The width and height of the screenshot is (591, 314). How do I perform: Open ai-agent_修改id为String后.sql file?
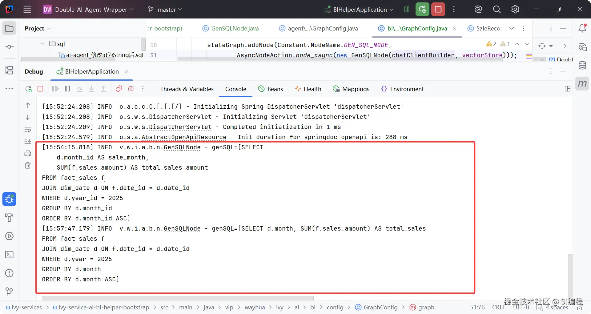click(101, 55)
